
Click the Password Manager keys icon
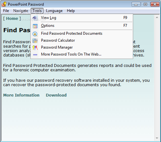(35, 48)
